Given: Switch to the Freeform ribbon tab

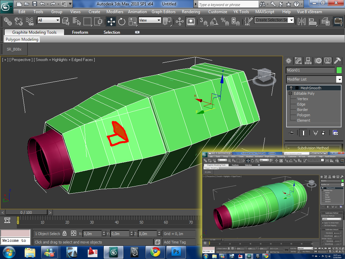Looking at the screenshot, I should 80,32.
